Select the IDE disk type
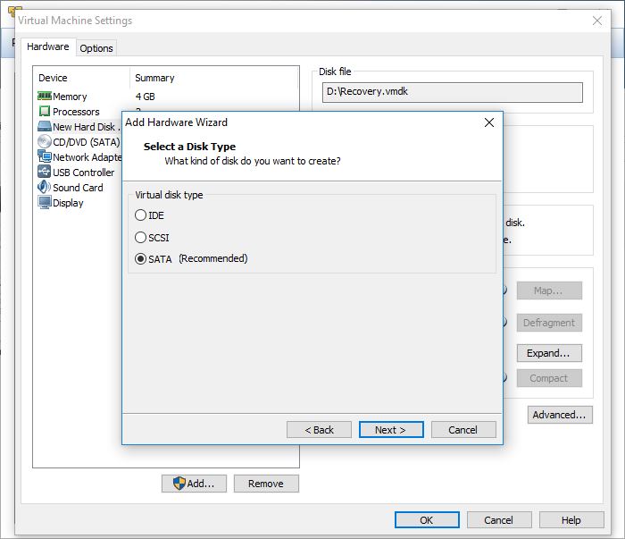Image resolution: width=625 pixels, height=539 pixels. (x=140, y=215)
